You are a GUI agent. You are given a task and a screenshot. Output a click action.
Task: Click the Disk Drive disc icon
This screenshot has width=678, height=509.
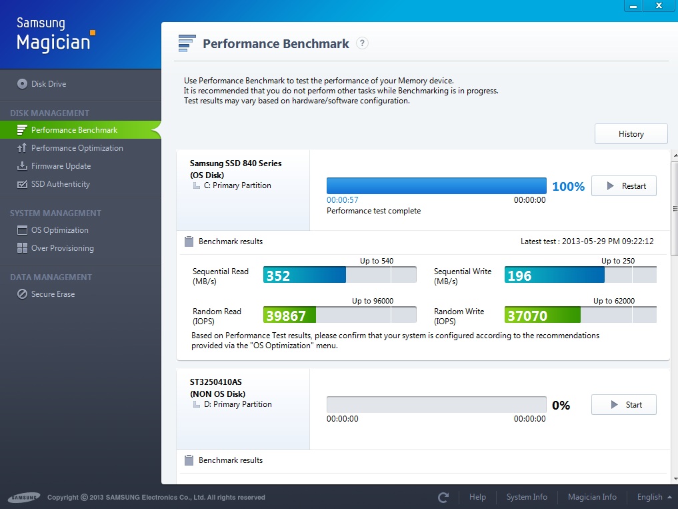(x=22, y=83)
